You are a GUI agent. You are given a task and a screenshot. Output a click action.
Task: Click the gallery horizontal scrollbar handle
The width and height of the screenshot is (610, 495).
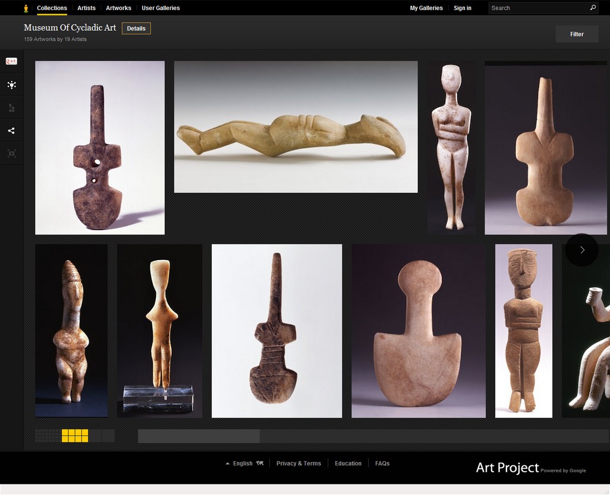(x=199, y=436)
